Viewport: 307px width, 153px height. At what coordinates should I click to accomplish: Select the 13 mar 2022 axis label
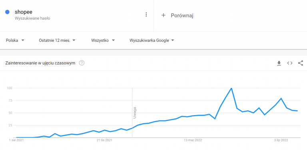[193, 140]
